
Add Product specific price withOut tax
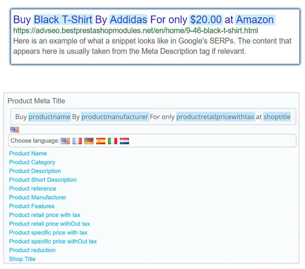coord(53,241)
